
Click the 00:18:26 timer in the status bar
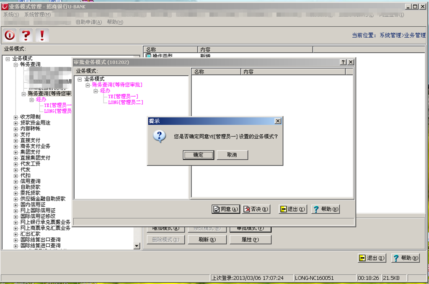[369, 278]
